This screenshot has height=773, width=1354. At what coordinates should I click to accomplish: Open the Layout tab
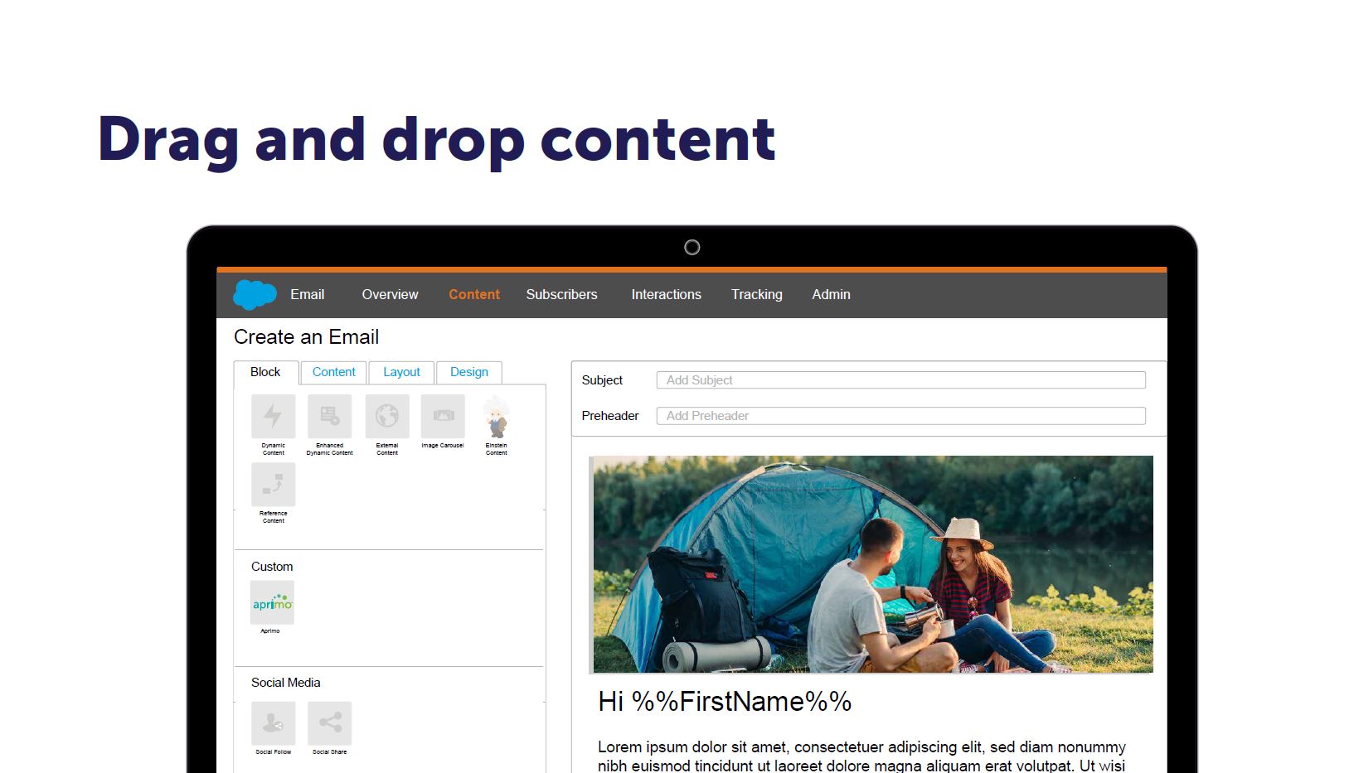tap(401, 372)
